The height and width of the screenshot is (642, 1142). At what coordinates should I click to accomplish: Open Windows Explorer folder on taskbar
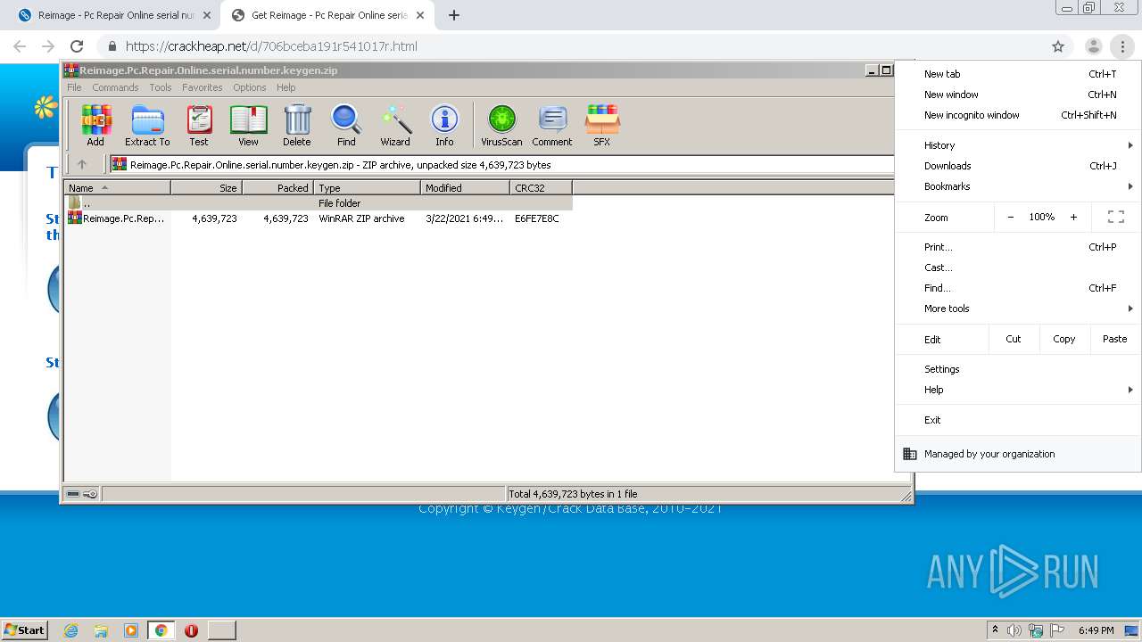coord(101,630)
